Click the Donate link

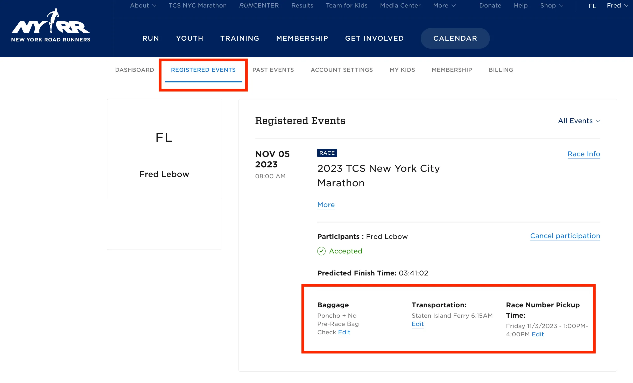[x=490, y=5]
